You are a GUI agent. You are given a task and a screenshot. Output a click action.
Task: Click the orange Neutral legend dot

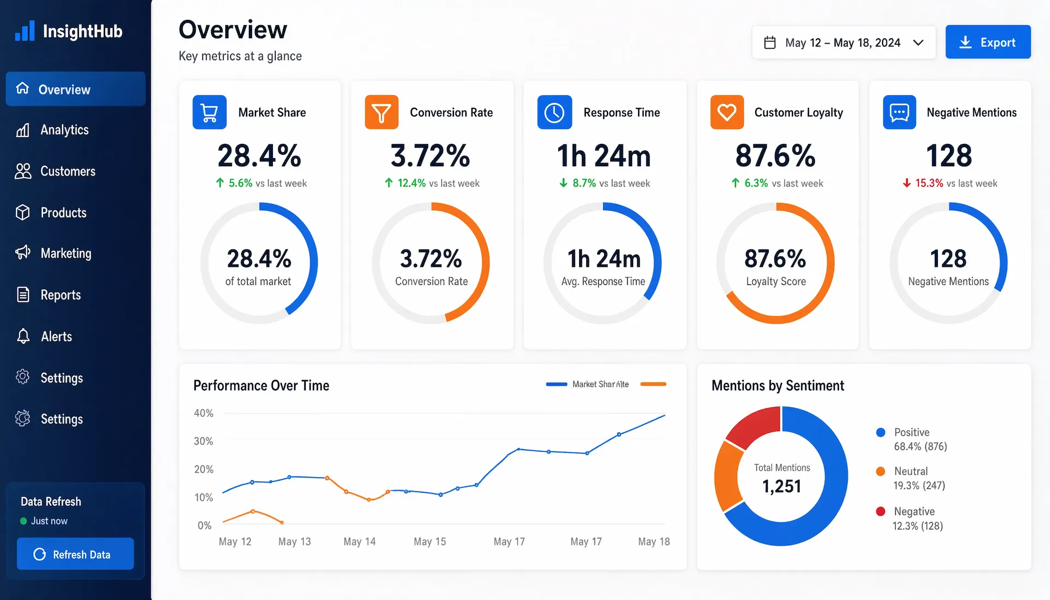pyautogui.click(x=880, y=471)
